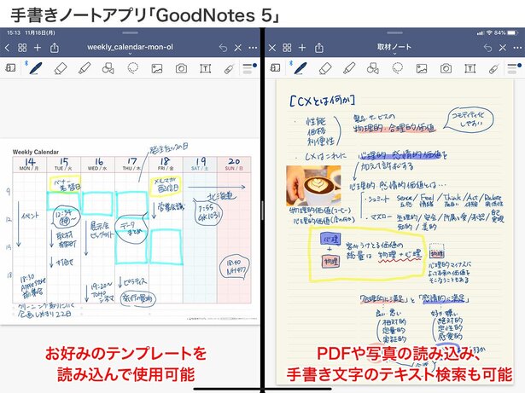Close the weekly_calendar-mon-ol document tab
Image resolution: width=525 pixels, height=393 pixels.
tap(238, 48)
